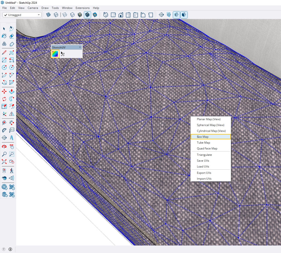Activate the Walk tool
The width and height of the screenshot is (281, 253).
point(12,170)
